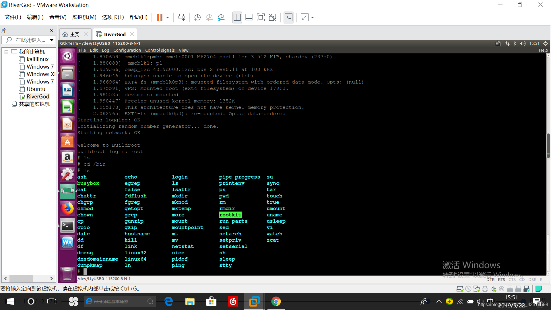
Task: Open the snapshot/screenshot icon
Action: click(x=197, y=18)
